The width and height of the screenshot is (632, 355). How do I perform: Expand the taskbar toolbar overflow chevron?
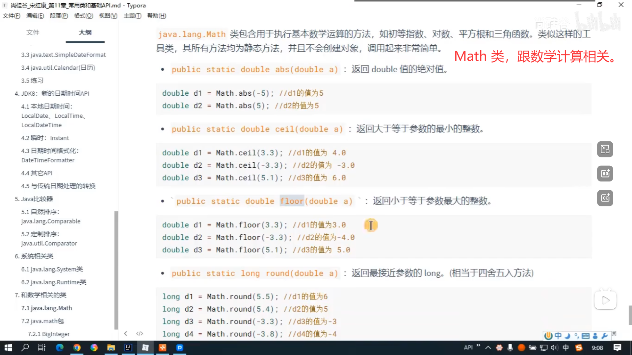coord(478,345)
